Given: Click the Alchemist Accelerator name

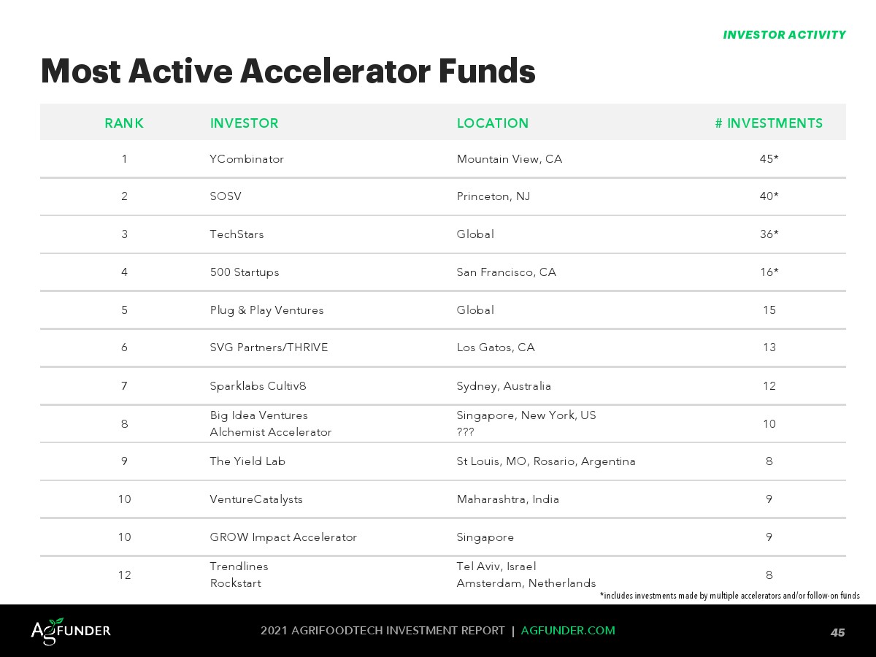Looking at the screenshot, I should coord(271,432).
